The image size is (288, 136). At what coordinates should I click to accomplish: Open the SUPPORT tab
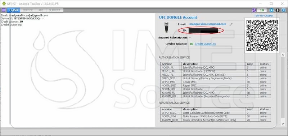click(x=55, y=10)
